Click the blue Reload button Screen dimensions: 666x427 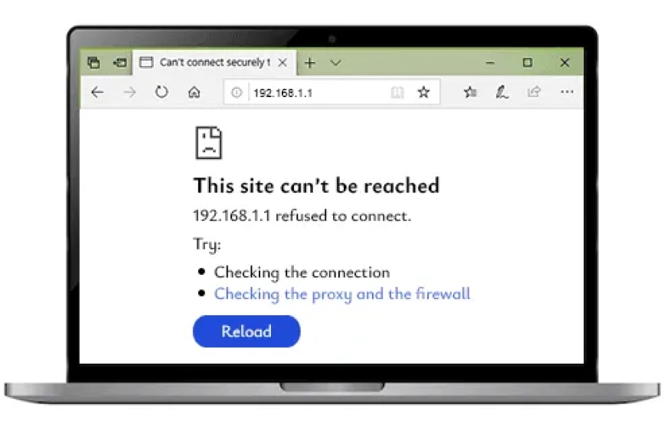click(x=246, y=331)
